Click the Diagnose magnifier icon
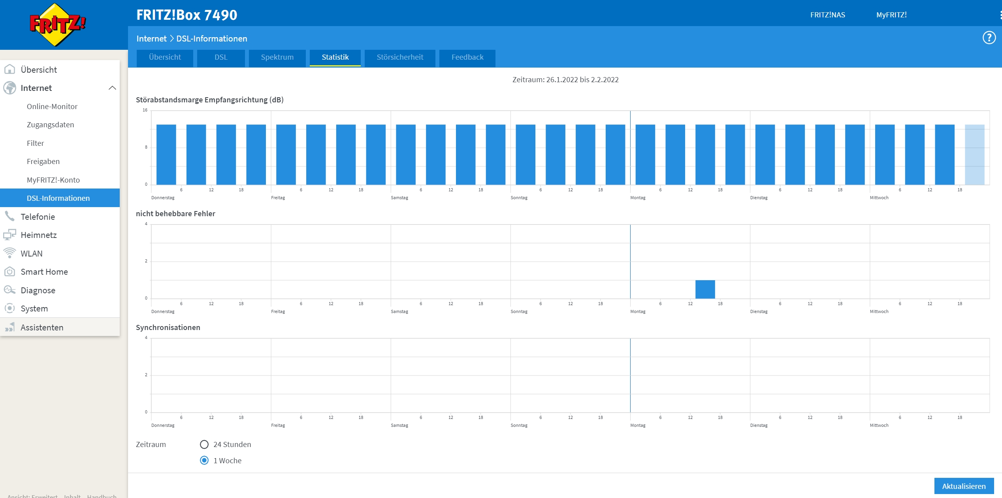 pos(9,290)
